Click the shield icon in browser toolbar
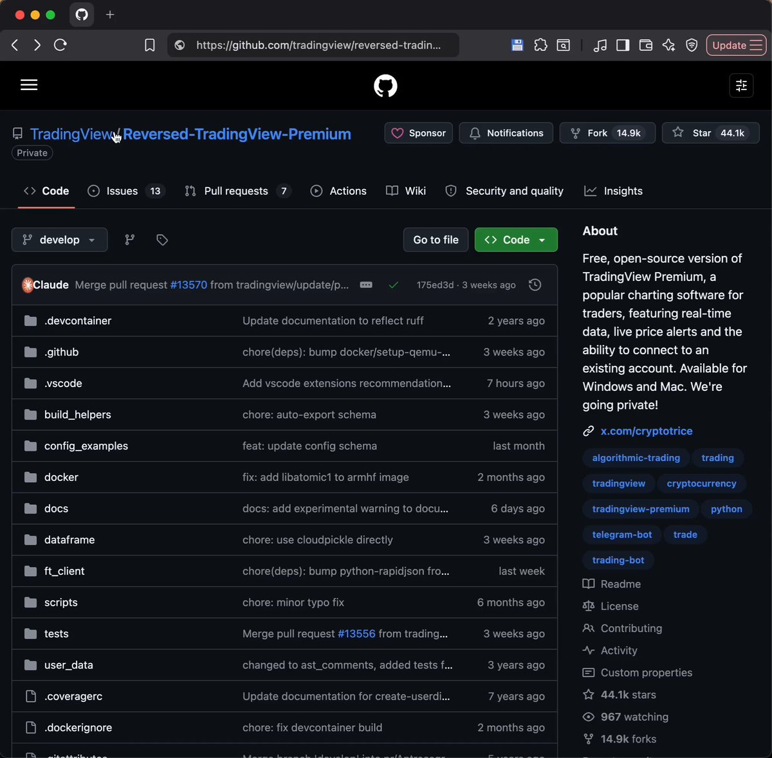 [x=692, y=45]
